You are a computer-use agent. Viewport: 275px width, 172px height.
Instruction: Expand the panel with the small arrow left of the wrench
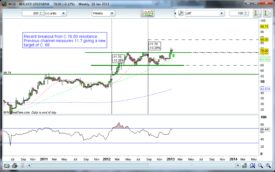[x=175, y=13]
